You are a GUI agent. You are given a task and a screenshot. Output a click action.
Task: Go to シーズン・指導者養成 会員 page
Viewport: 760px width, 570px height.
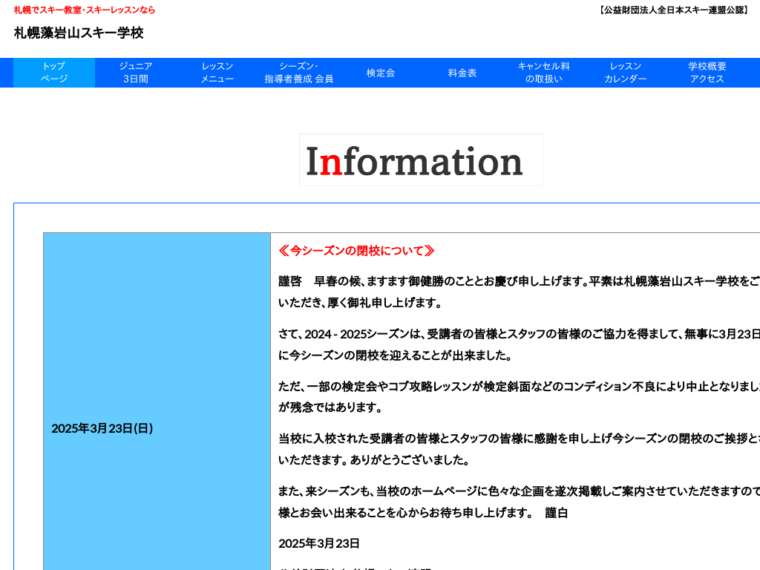(298, 73)
